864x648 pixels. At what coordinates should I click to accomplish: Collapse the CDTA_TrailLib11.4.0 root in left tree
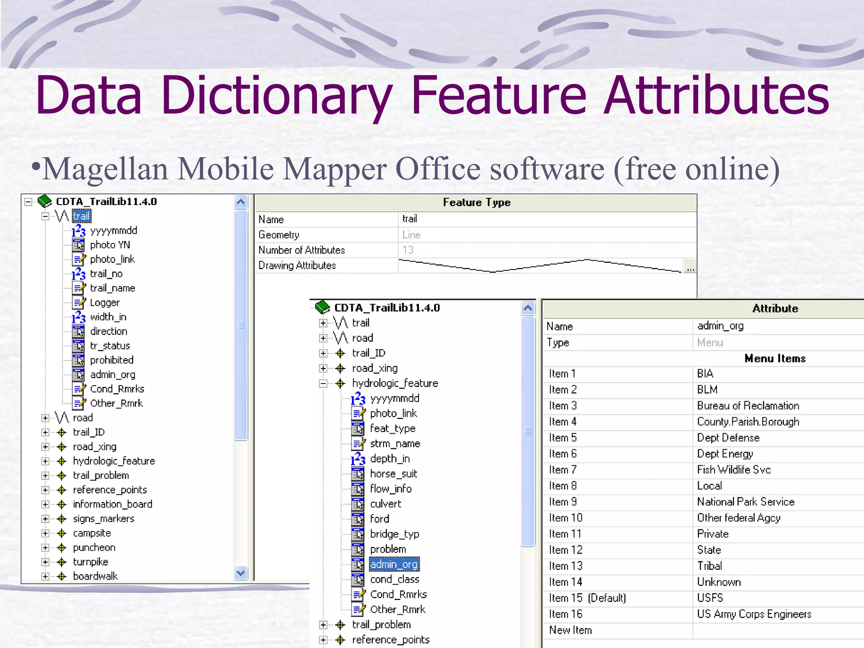click(28, 202)
